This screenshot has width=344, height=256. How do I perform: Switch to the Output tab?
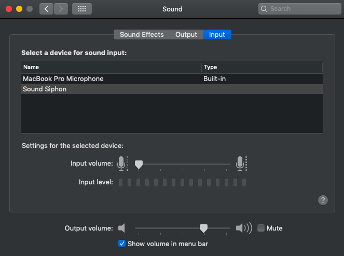pos(186,34)
